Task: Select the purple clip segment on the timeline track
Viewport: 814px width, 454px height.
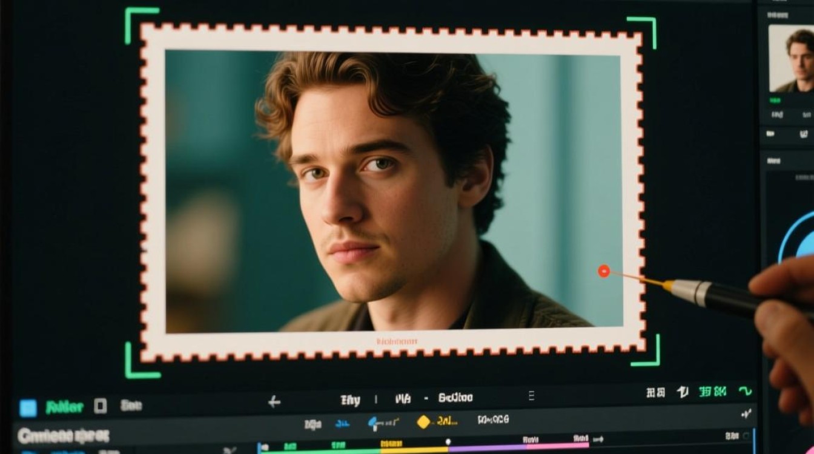Action: pos(488,448)
